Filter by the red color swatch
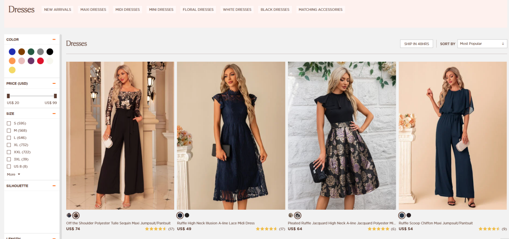 [41, 61]
